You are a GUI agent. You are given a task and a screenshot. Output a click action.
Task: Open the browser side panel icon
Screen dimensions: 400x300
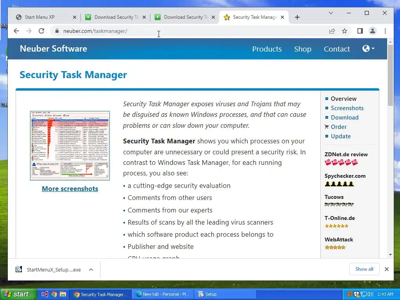[360, 31]
